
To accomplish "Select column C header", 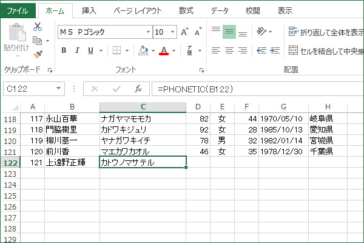I will coord(143,107).
